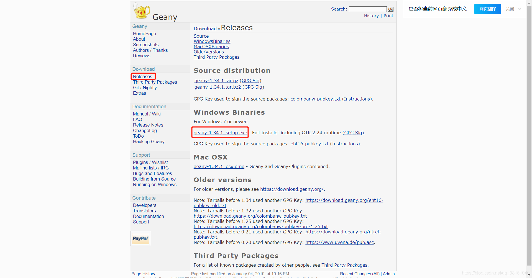Open Third Party Packages sidebar link
The width and height of the screenshot is (532, 278).
coord(155,82)
